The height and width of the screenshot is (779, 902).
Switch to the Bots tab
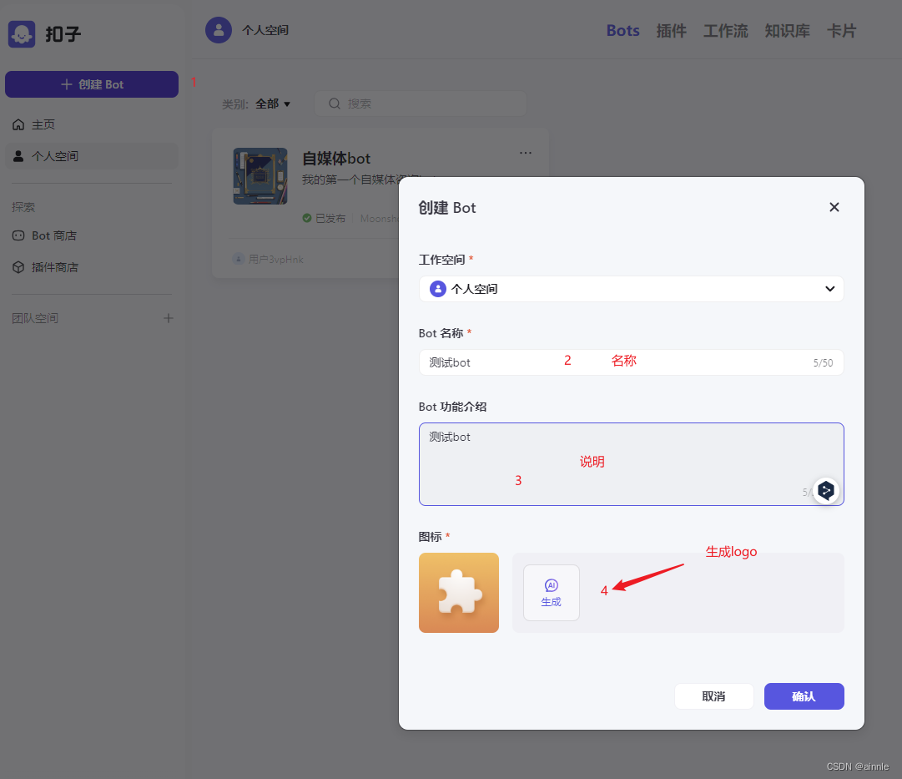pyautogui.click(x=623, y=31)
